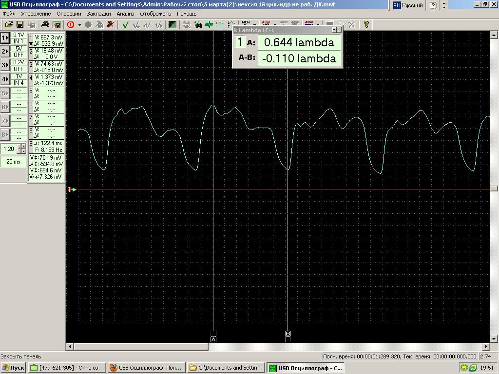Viewport: 499px width, 374px height.
Task: Click the MEM toolbar button
Action: tap(246, 23)
